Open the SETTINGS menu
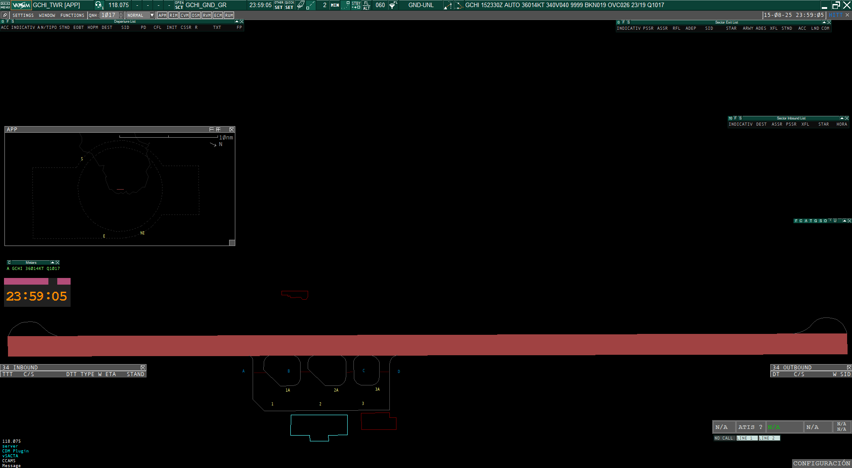852x468 pixels. click(x=23, y=15)
